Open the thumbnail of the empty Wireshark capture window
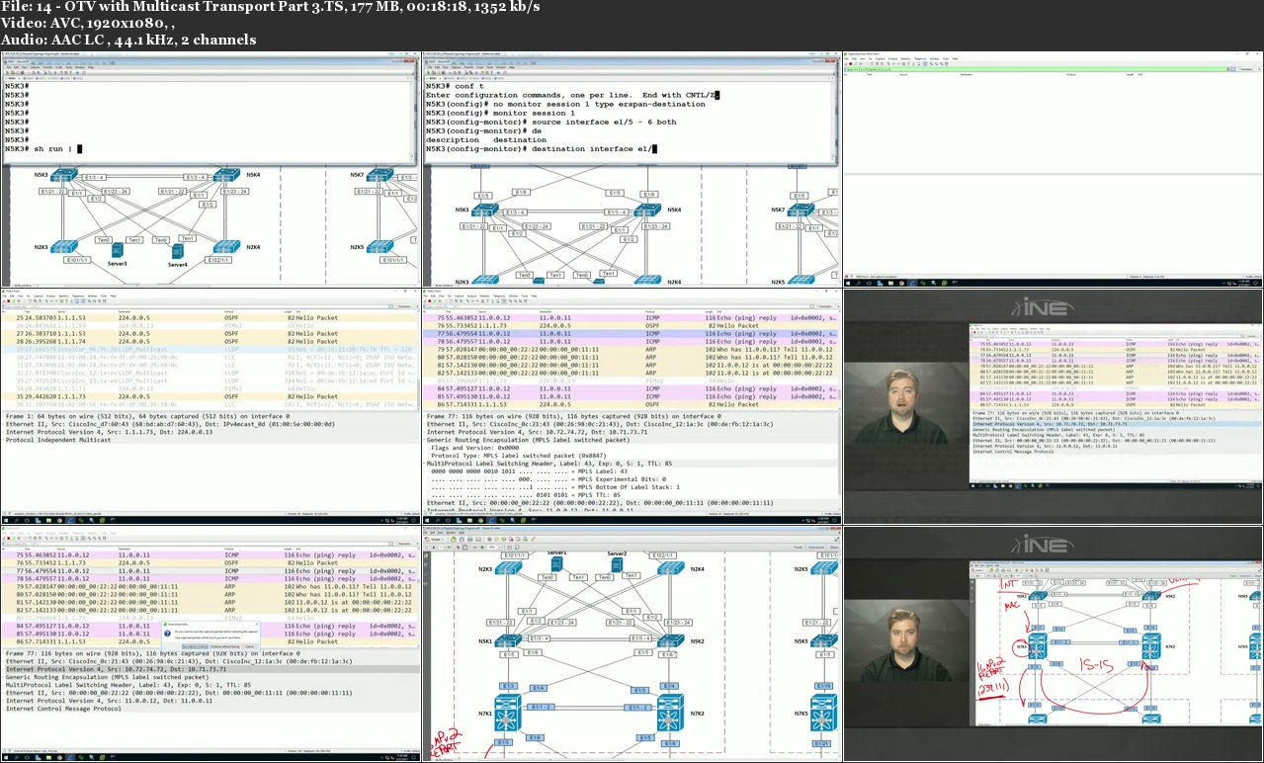Viewport: 1264px width, 763px height. [x=1053, y=169]
